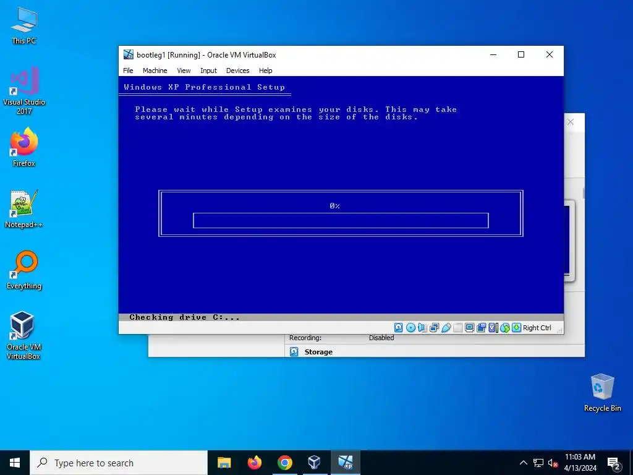
Task: Close the background VirtualBox Manager window
Action: click(571, 122)
